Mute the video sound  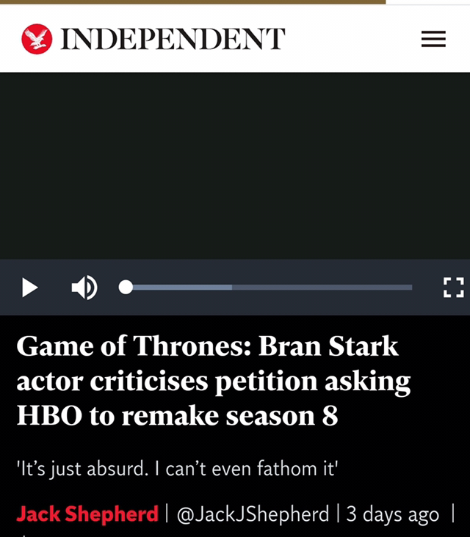coord(84,288)
